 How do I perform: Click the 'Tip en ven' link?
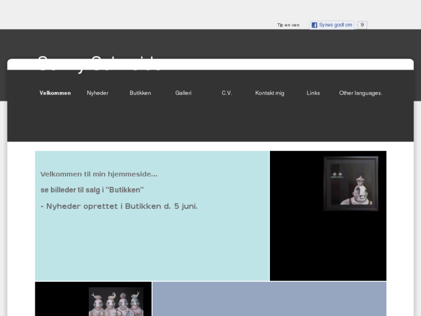[288, 25]
